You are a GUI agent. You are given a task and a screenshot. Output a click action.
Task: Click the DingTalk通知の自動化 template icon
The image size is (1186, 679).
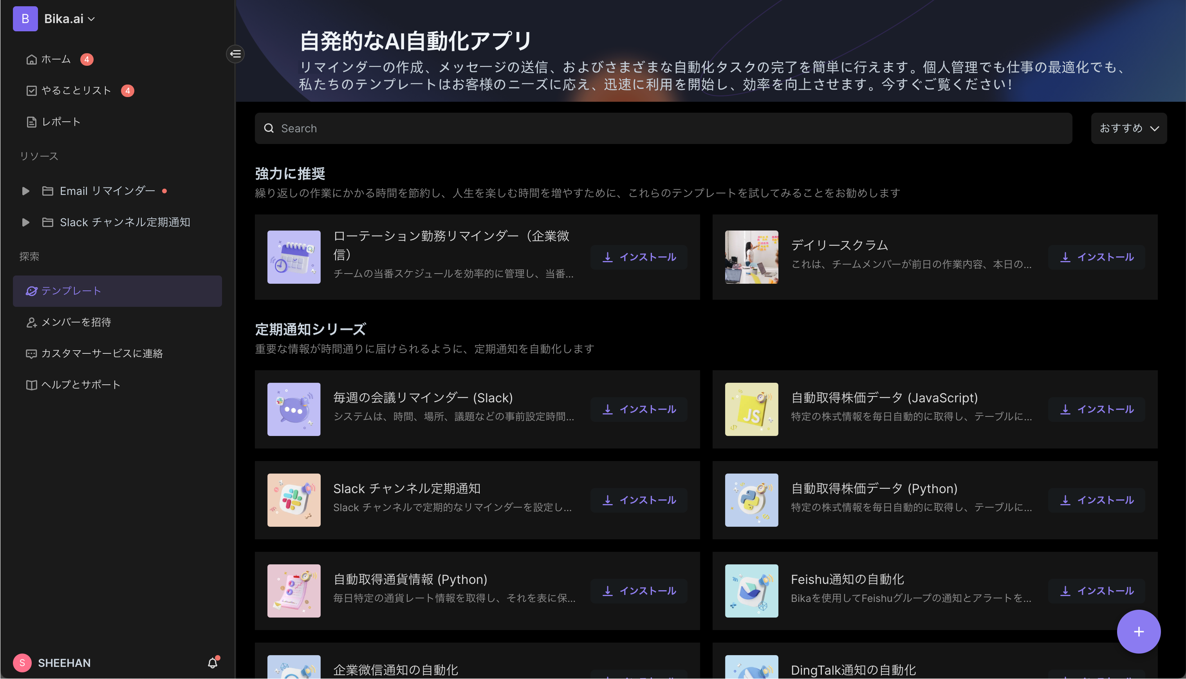752,667
